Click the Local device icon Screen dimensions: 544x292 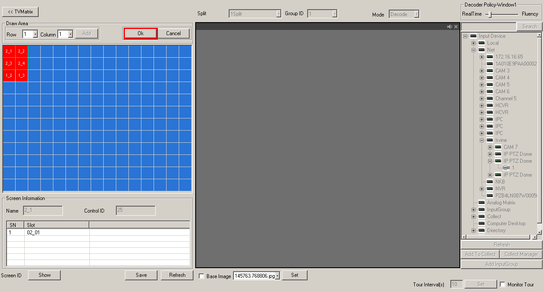pos(482,43)
